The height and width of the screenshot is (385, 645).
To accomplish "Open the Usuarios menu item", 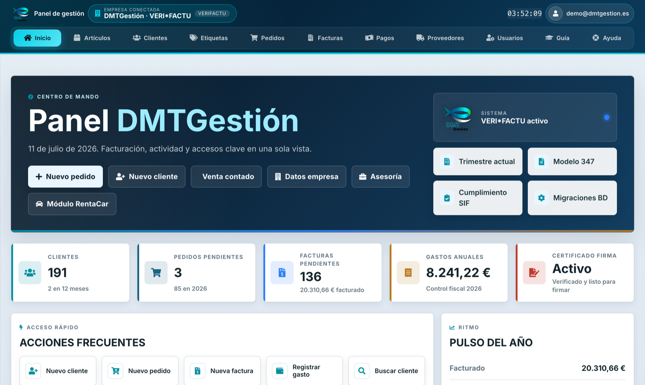I will [504, 38].
